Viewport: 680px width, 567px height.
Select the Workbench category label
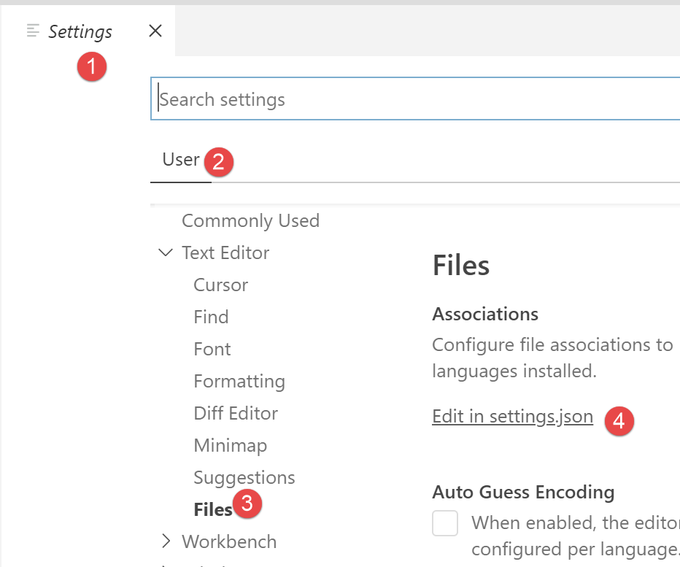coord(229,541)
